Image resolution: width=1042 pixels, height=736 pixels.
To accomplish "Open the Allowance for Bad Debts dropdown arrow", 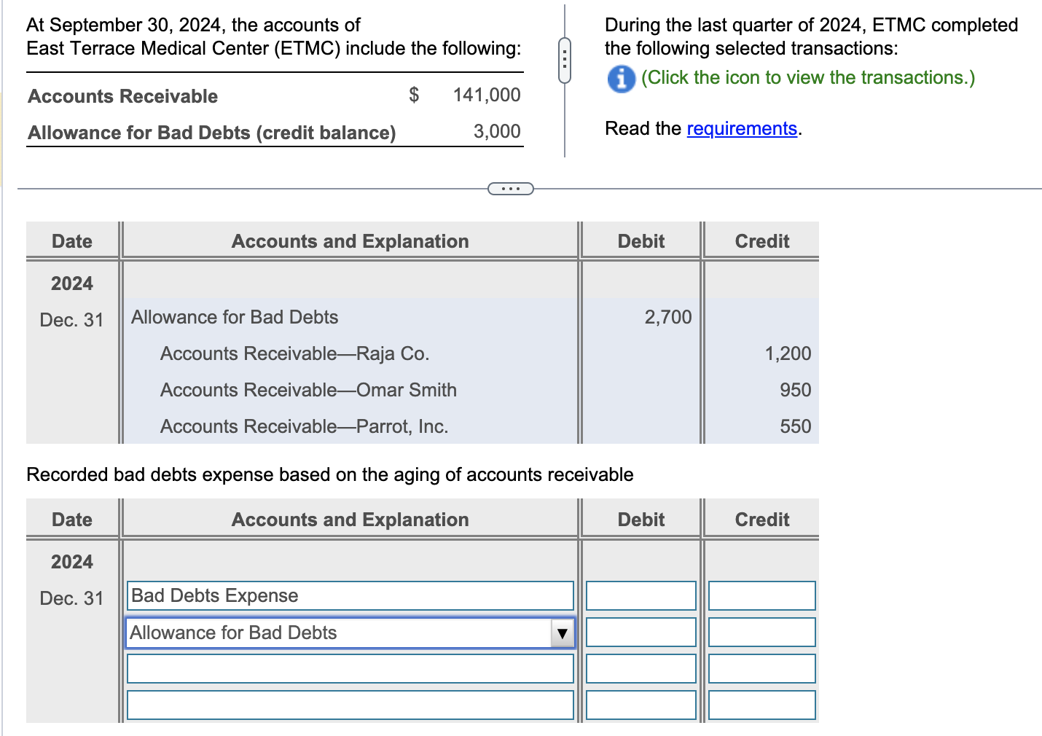I will [x=562, y=633].
